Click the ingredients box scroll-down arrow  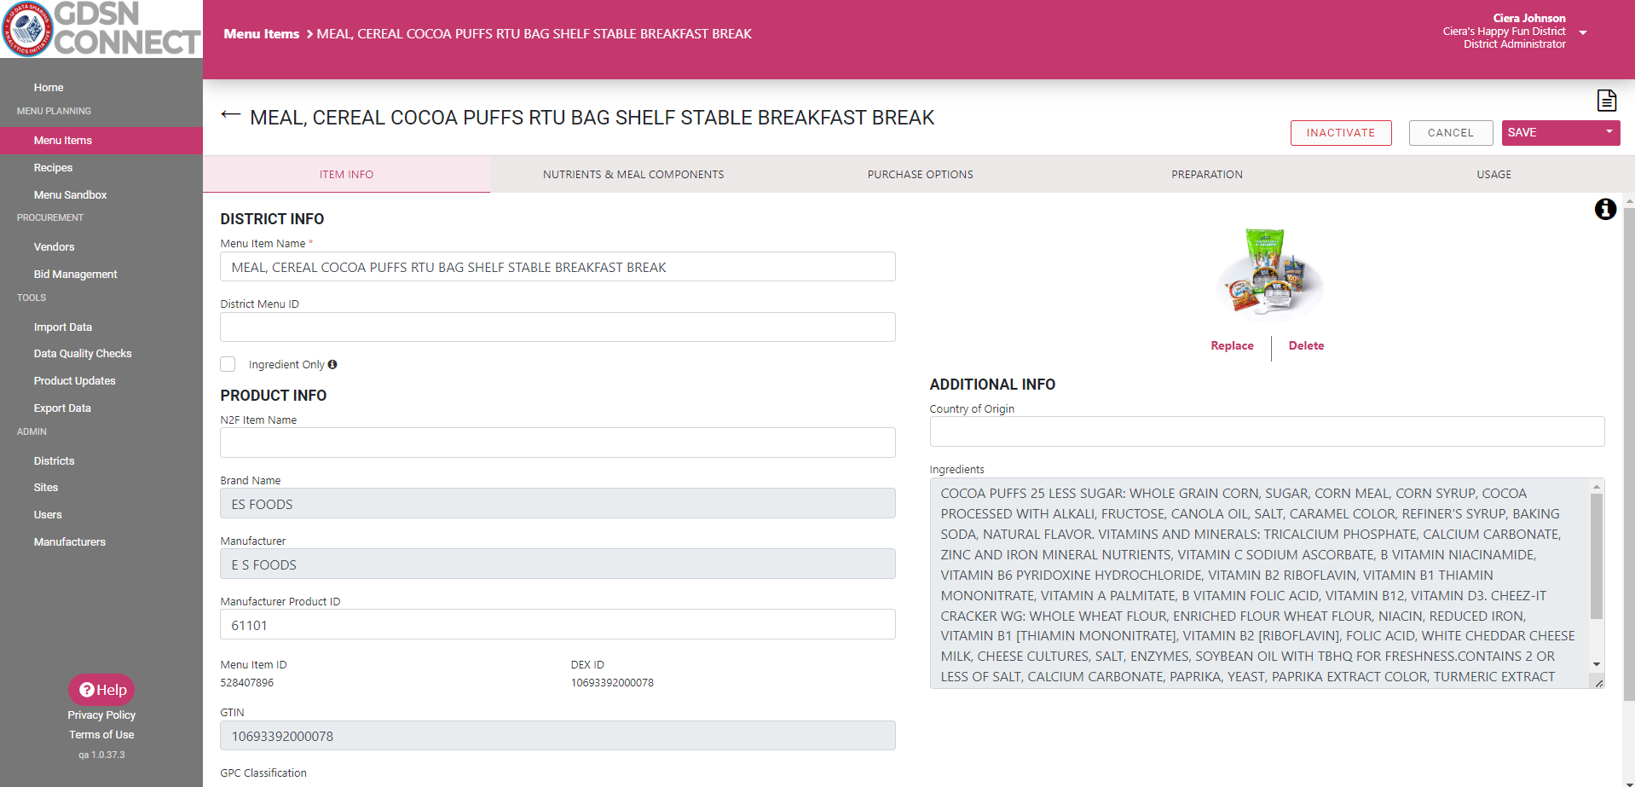(1596, 664)
